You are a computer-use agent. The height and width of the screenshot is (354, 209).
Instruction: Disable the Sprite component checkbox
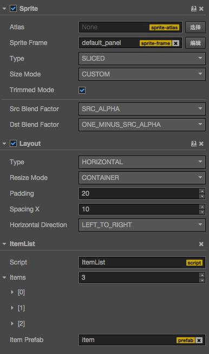coord(14,9)
